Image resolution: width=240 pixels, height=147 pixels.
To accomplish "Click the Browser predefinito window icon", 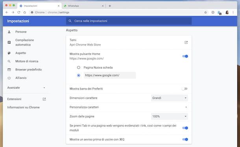I will point(9,70).
